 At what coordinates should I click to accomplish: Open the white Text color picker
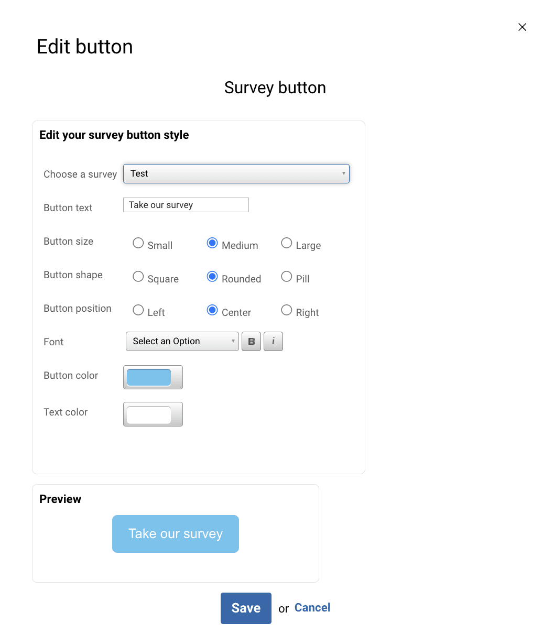(x=153, y=414)
